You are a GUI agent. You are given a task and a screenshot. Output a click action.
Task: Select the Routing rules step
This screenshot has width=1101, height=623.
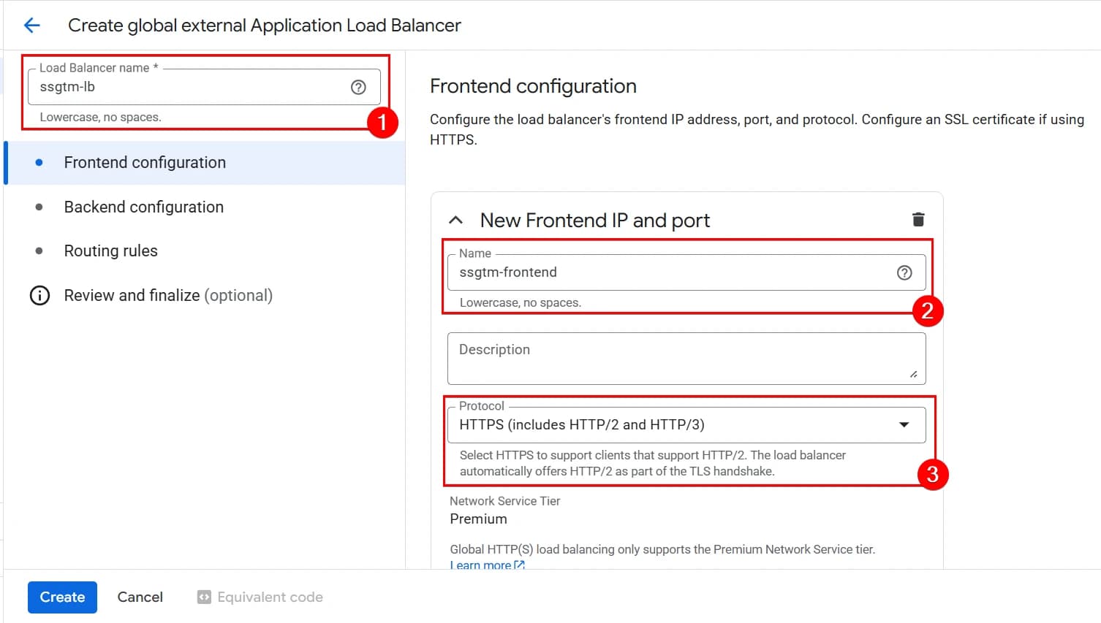pos(110,251)
